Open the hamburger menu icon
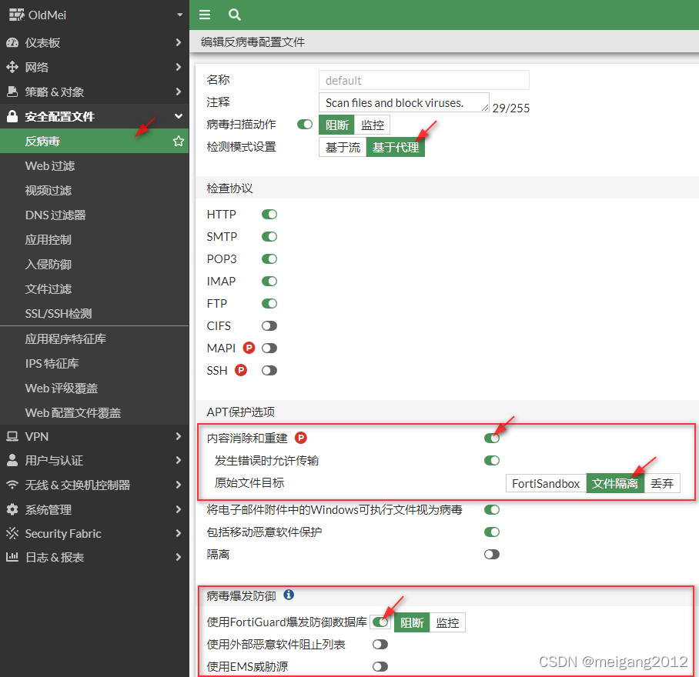The height and width of the screenshot is (677, 699). point(205,15)
